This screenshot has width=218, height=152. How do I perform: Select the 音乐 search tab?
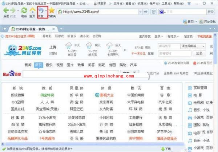pos(49,65)
